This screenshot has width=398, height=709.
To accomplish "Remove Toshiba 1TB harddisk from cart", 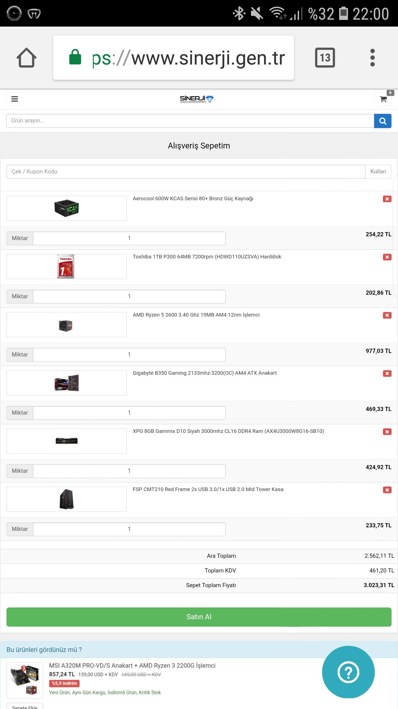I will point(387,257).
